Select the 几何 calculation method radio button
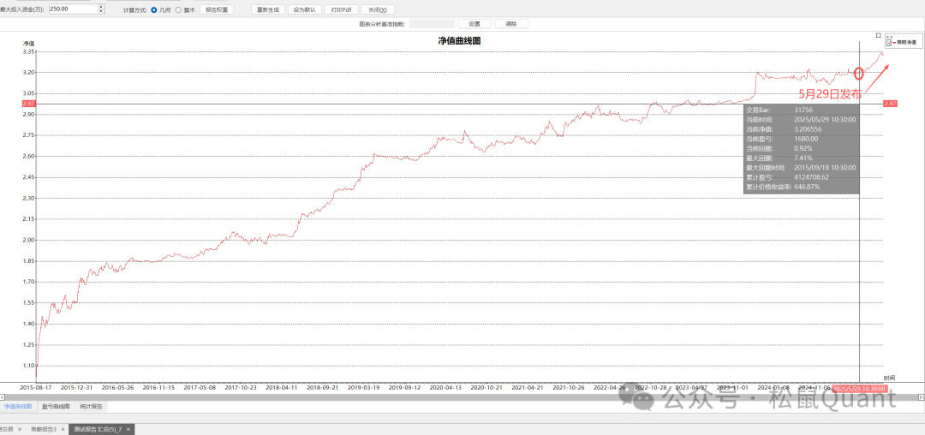The height and width of the screenshot is (435, 925). pyautogui.click(x=154, y=9)
